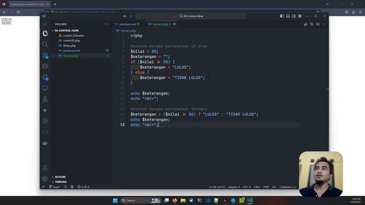Viewport: 365px width, 205px height.
Task: Open the Run and Debug view
Action: point(45,66)
